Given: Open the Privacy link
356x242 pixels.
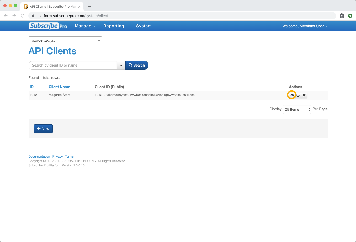Looking at the screenshot, I should (57, 157).
